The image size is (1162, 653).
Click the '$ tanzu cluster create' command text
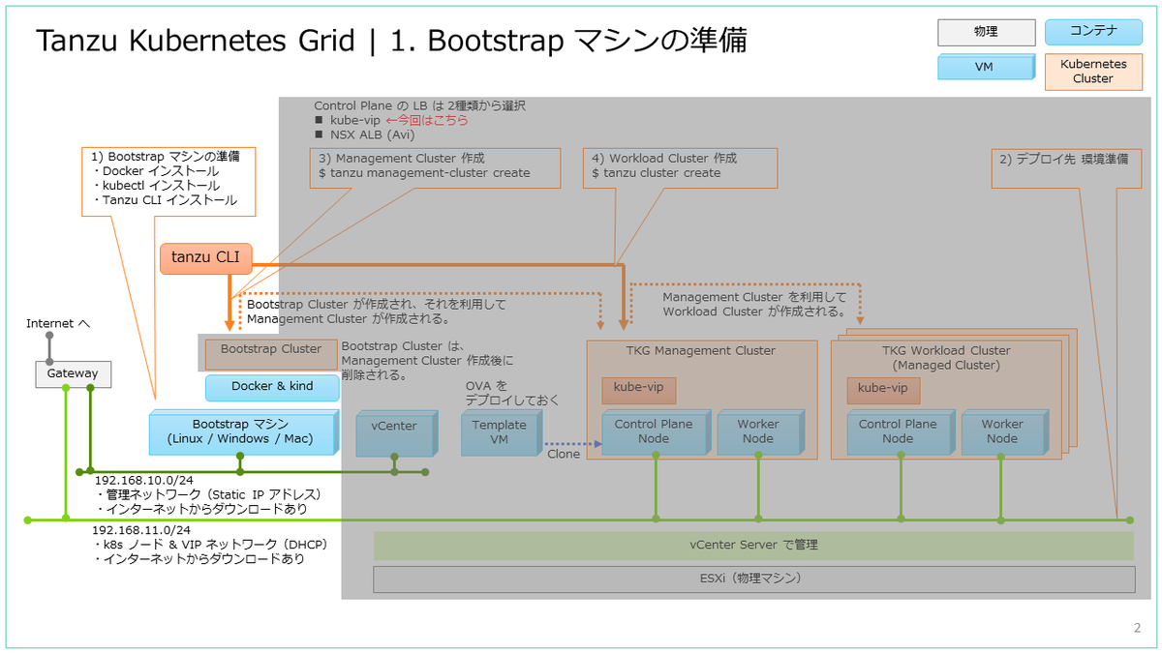pyautogui.click(x=657, y=173)
